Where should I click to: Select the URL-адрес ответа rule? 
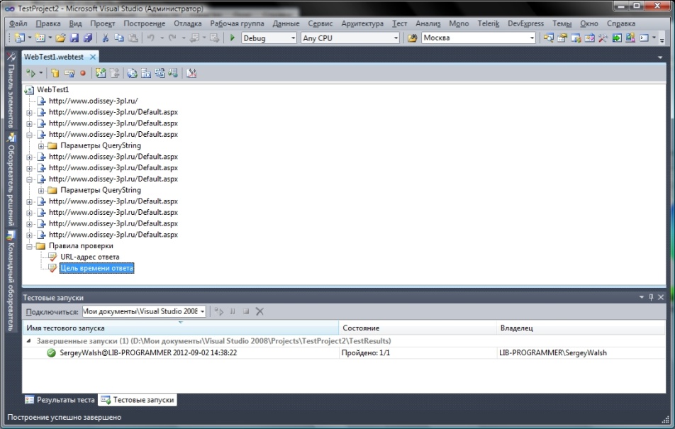(x=89, y=257)
